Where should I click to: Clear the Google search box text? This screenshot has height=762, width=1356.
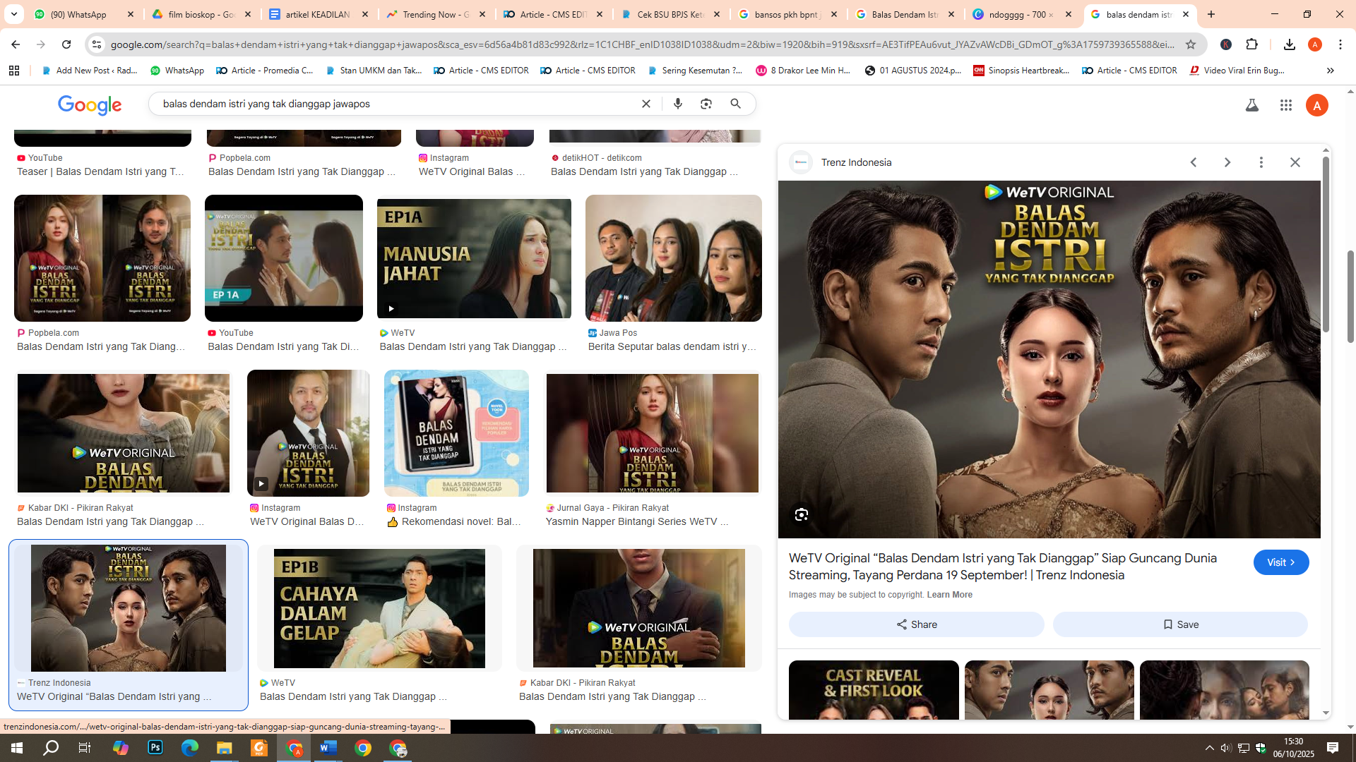[x=646, y=104]
